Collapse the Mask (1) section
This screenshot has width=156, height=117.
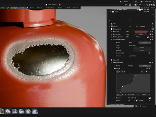coord(109,60)
